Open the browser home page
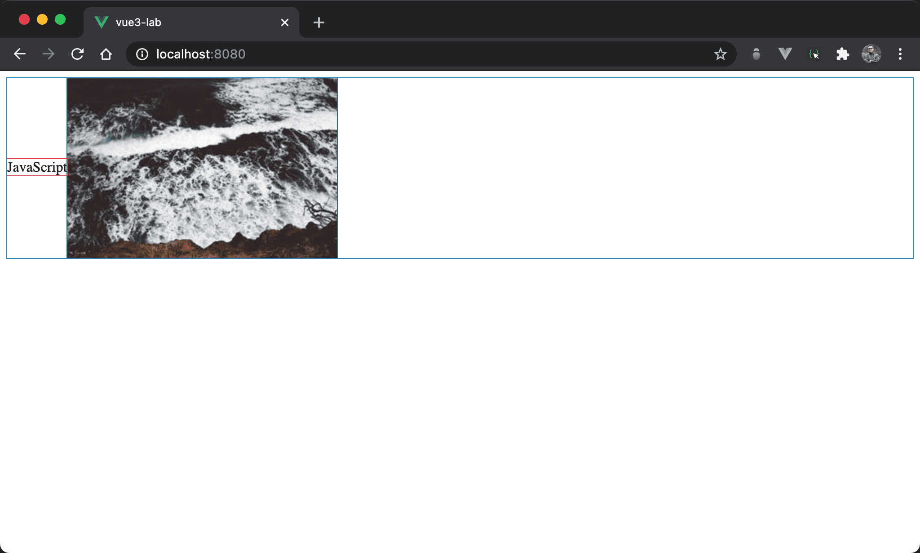The width and height of the screenshot is (920, 553). (106, 54)
